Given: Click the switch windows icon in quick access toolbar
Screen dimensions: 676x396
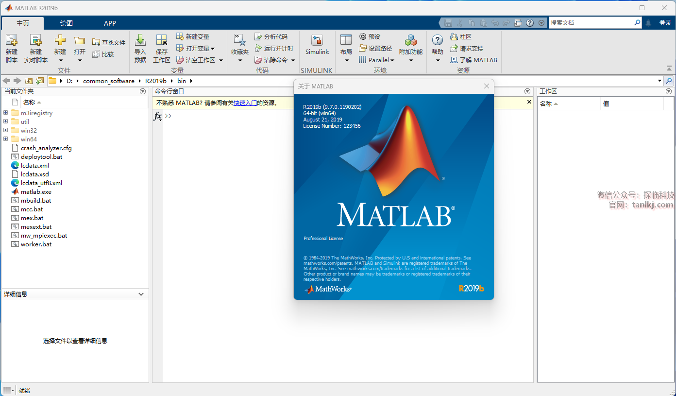Looking at the screenshot, I should 518,23.
